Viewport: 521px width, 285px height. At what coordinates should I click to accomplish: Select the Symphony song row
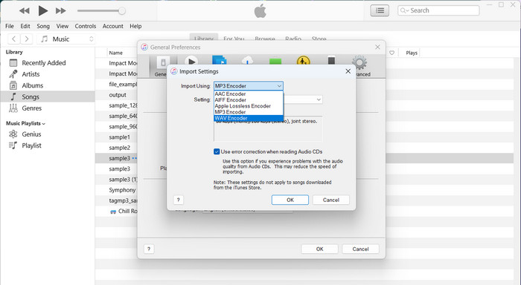pyautogui.click(x=122, y=190)
